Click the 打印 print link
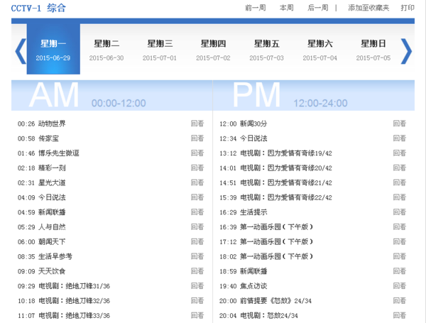This screenshot has width=426, height=323. pyautogui.click(x=408, y=8)
